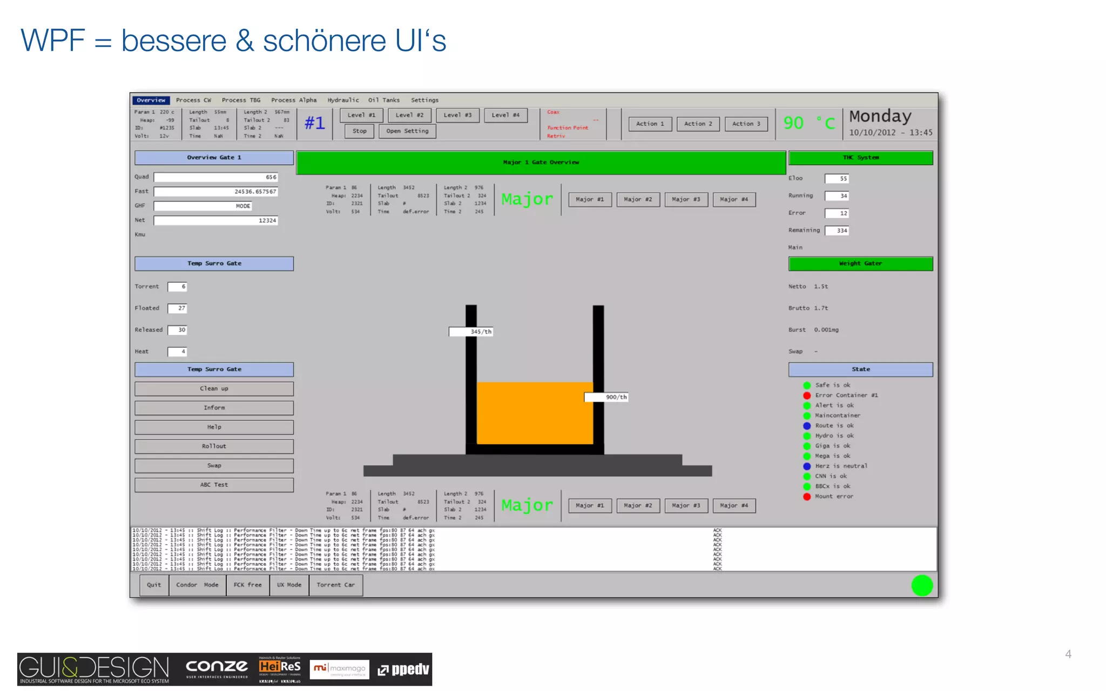Select the Level #4 button
Image resolution: width=1106 pixels, height=691 pixels.
point(505,115)
